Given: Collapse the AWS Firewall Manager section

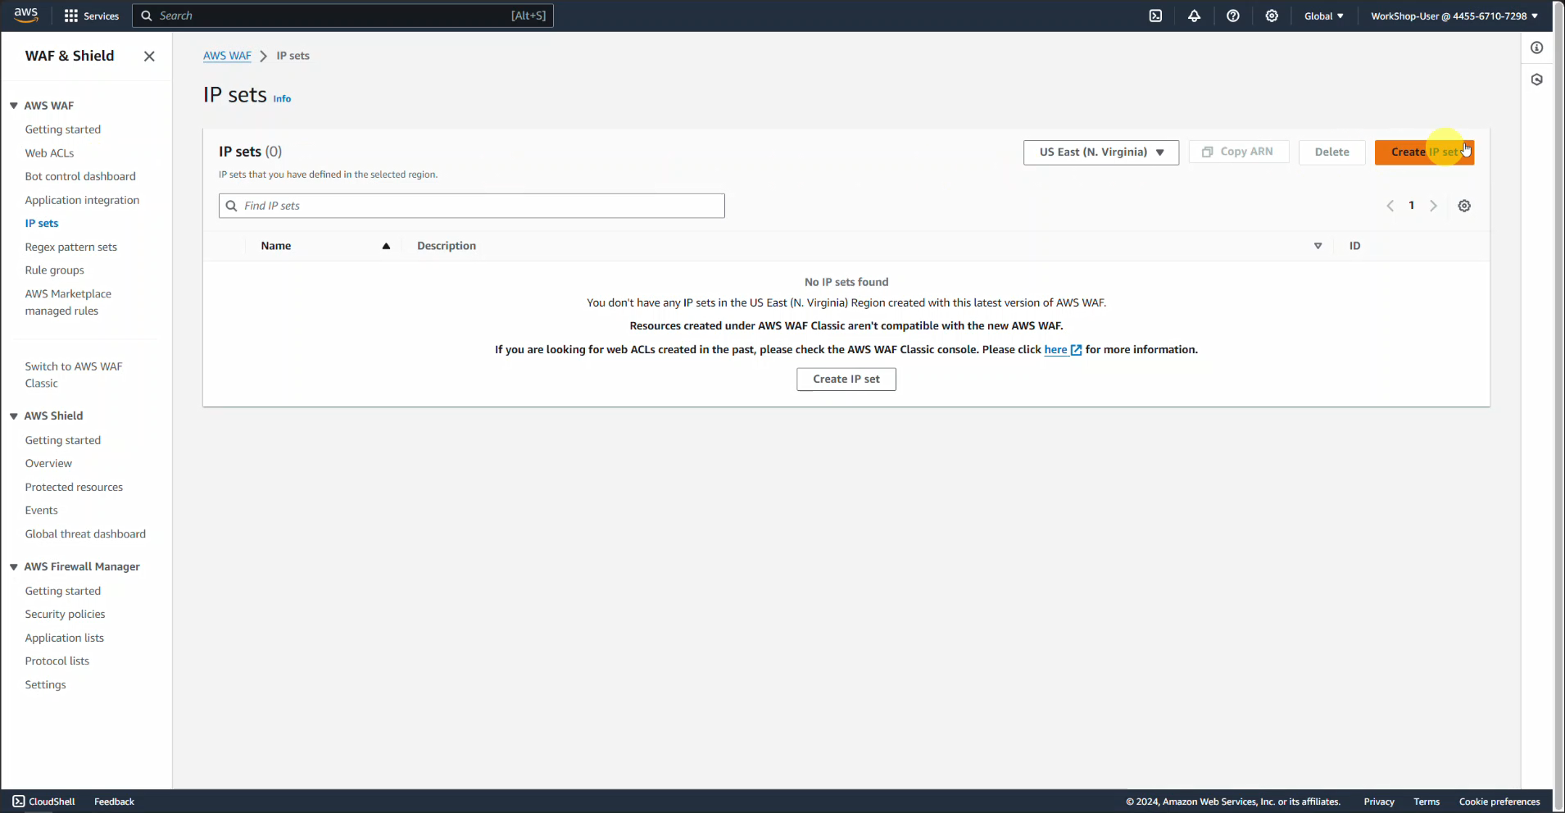Looking at the screenshot, I should click(x=14, y=567).
